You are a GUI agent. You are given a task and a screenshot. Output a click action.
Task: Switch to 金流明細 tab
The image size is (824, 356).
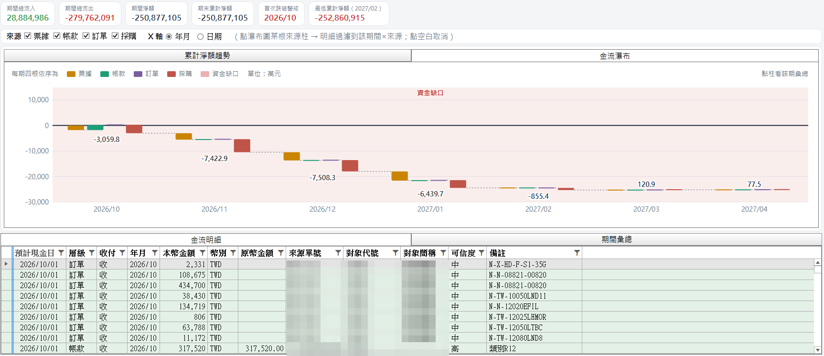point(206,240)
